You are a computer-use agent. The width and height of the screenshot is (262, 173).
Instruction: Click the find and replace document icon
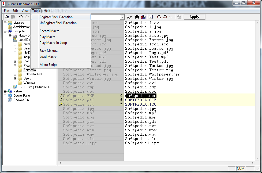(143, 17)
